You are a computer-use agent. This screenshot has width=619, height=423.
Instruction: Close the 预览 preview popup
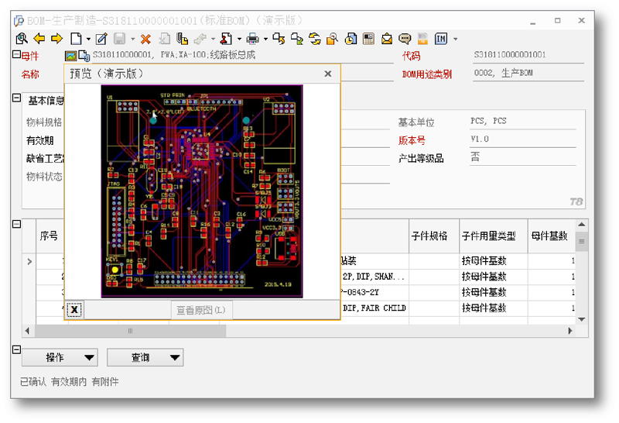coord(327,74)
